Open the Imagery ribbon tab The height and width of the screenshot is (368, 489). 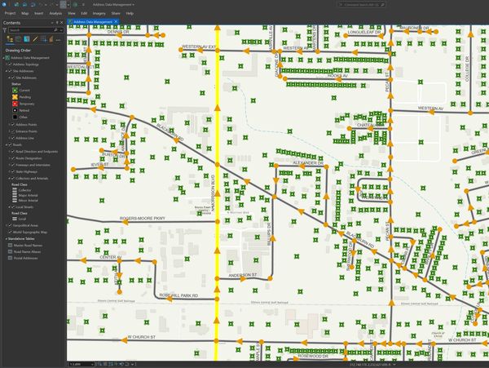click(x=97, y=14)
